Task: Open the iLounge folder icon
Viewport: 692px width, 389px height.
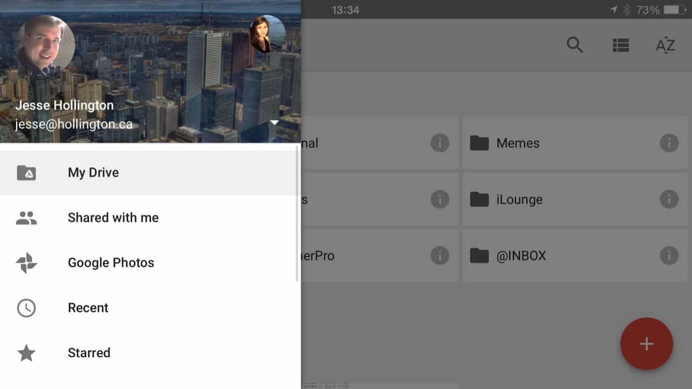Action: pos(479,199)
